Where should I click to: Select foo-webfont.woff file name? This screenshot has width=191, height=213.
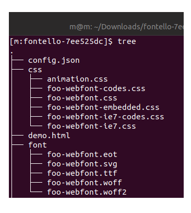(x=85, y=183)
